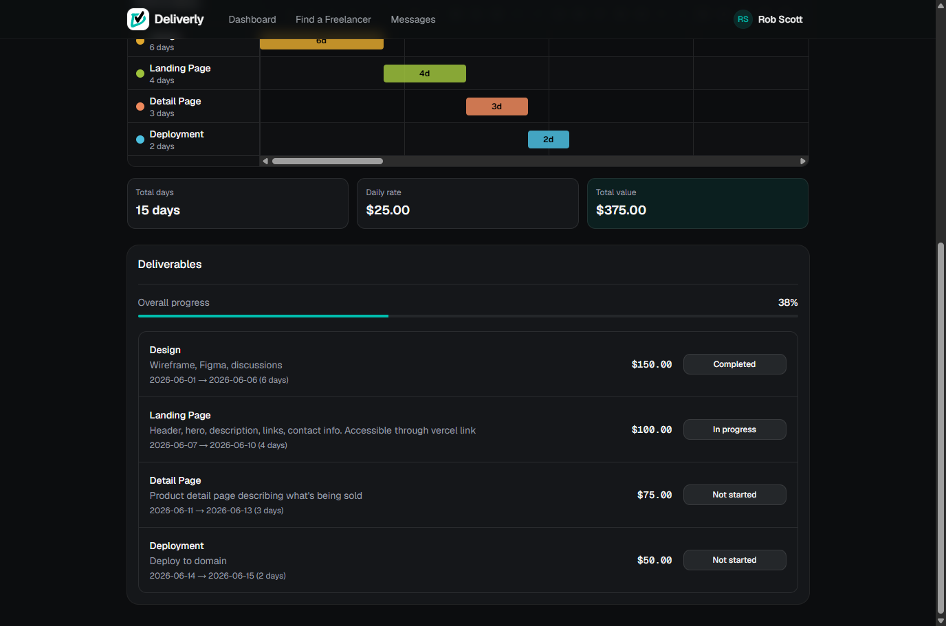Click 'Wireframe, Figma, discussions' description

(x=216, y=365)
